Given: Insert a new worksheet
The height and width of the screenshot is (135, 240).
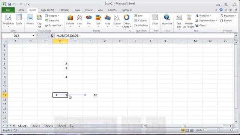Looking at the screenshot, I should coord(72,126).
